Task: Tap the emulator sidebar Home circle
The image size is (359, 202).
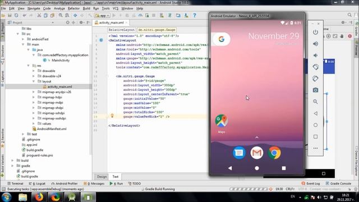Action: pyautogui.click(x=315, y=125)
